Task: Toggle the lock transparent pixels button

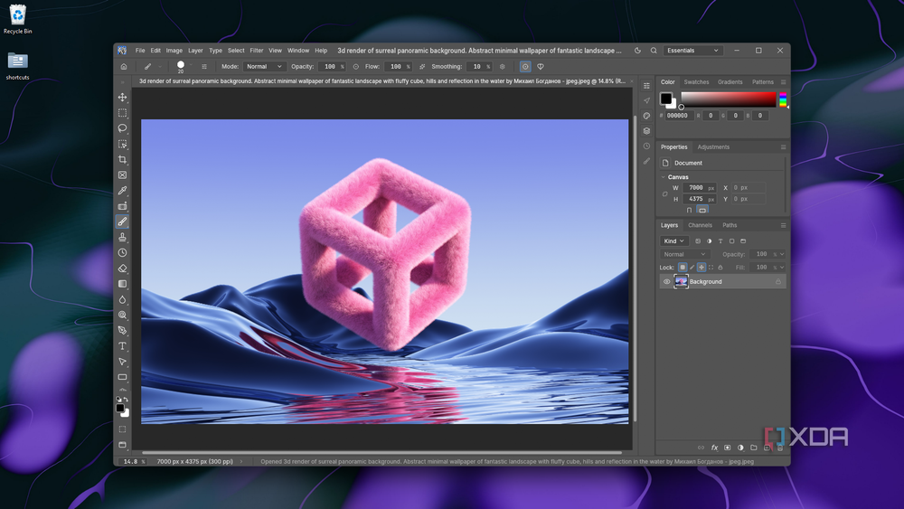Action: coord(683,268)
